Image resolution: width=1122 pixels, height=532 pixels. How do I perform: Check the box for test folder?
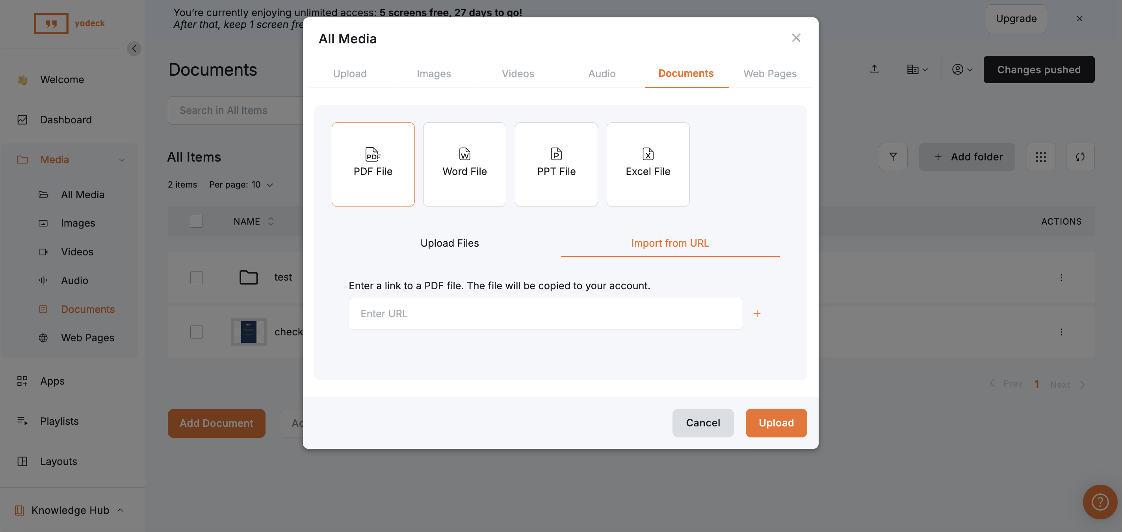click(x=197, y=277)
